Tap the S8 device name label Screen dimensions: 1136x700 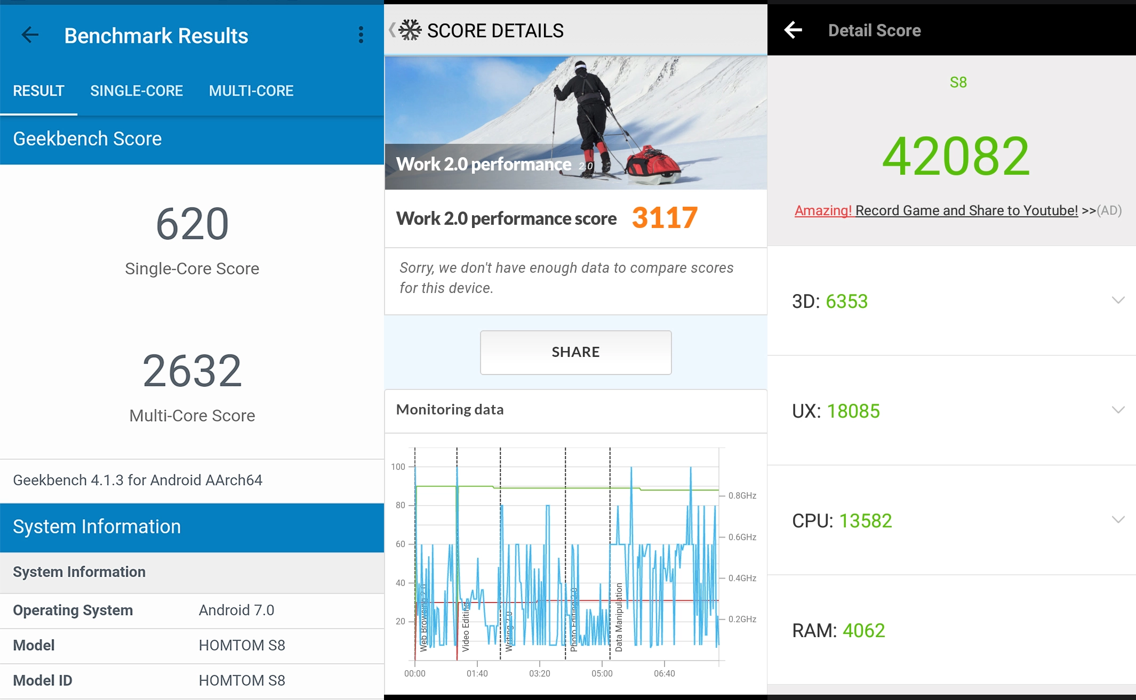(958, 82)
